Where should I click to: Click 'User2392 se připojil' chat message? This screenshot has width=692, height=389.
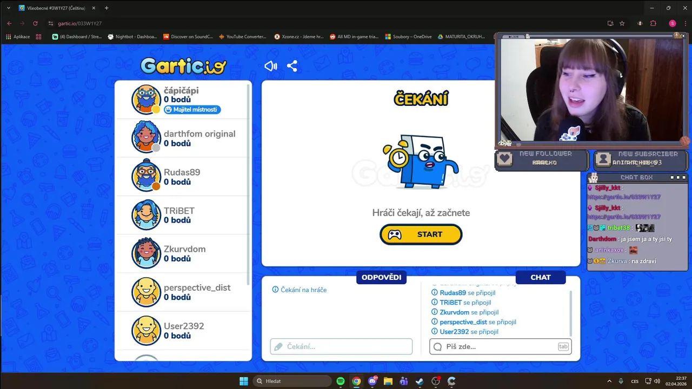coord(464,332)
